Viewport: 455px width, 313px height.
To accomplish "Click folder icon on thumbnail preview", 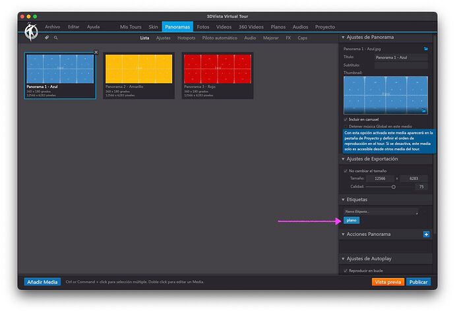I will point(423,110).
